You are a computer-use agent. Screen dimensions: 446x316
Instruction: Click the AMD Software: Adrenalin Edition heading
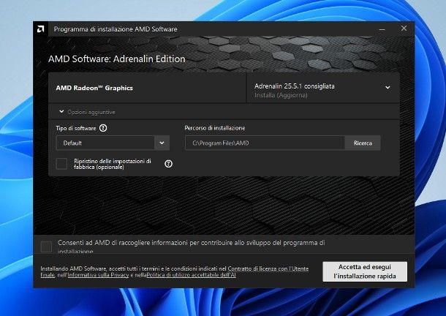click(117, 59)
